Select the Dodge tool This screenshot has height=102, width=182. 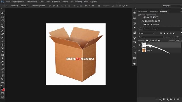[3, 62]
